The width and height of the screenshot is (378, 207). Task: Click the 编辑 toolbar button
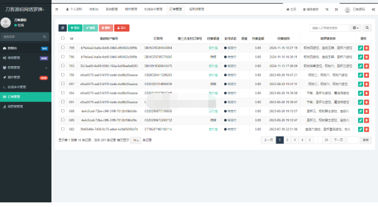[x=91, y=28]
